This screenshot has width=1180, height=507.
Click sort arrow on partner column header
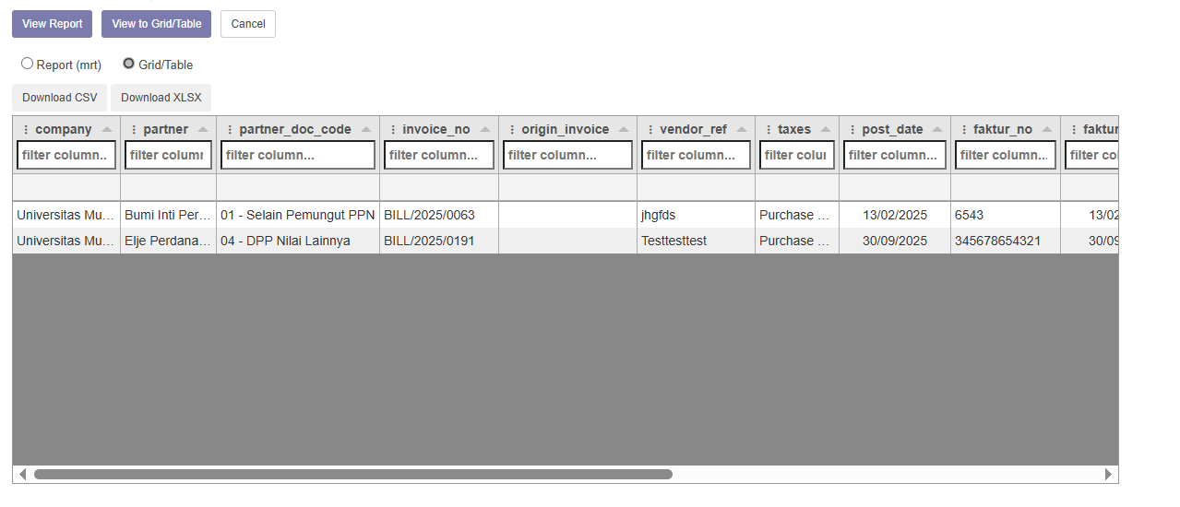pos(203,130)
